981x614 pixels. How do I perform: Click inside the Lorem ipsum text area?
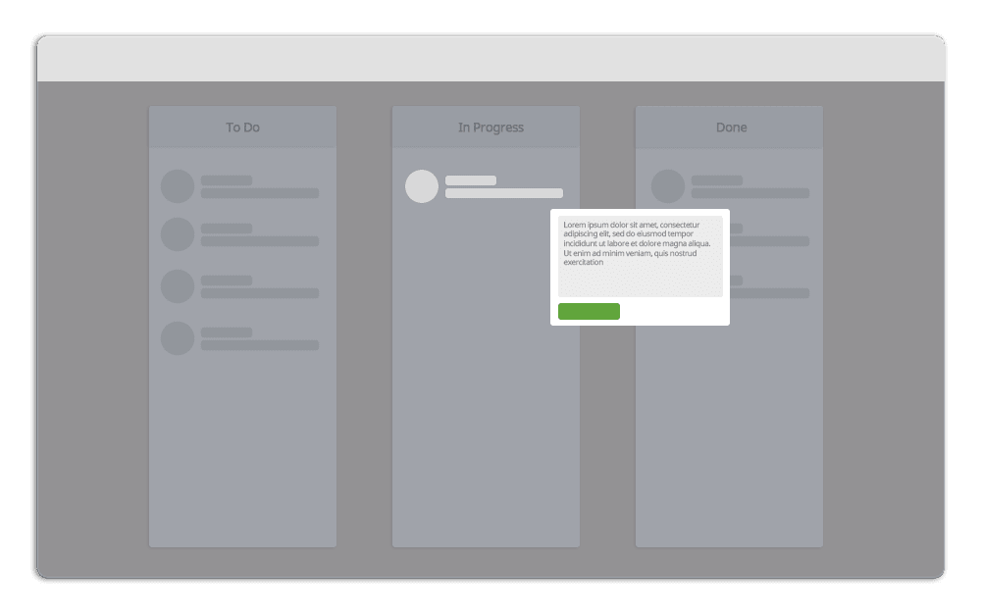[640, 256]
